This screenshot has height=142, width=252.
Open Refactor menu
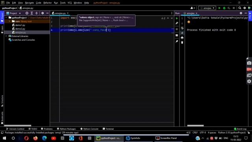47,3
